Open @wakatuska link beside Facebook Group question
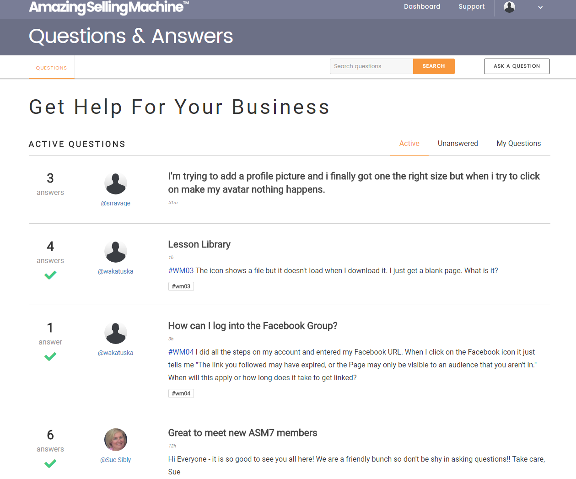Screen dimensions: 576x479 [x=116, y=353]
